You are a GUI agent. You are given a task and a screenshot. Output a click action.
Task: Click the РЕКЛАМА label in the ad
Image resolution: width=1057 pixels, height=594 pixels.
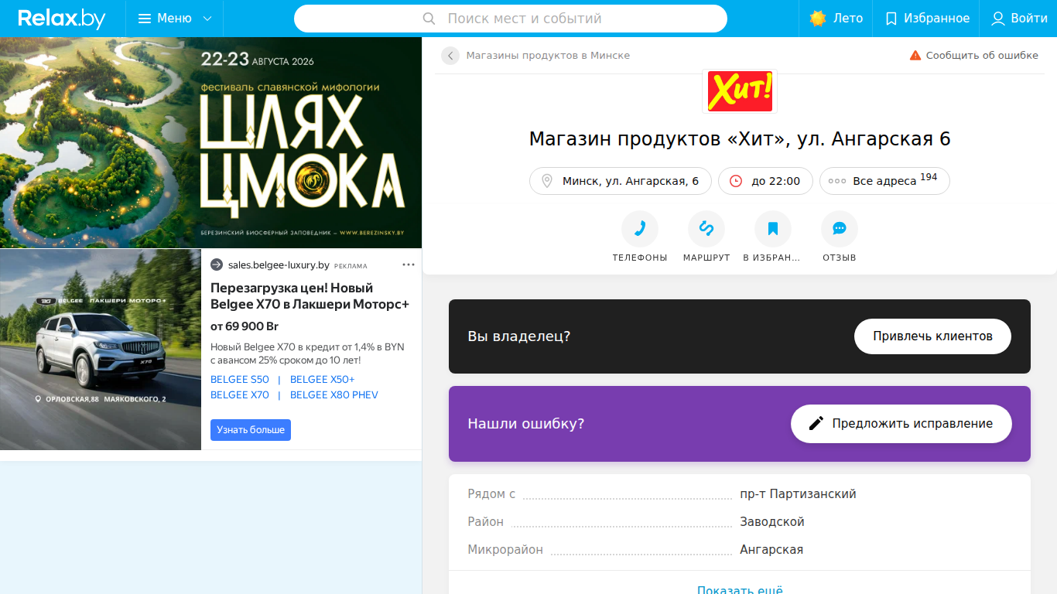pyautogui.click(x=351, y=266)
